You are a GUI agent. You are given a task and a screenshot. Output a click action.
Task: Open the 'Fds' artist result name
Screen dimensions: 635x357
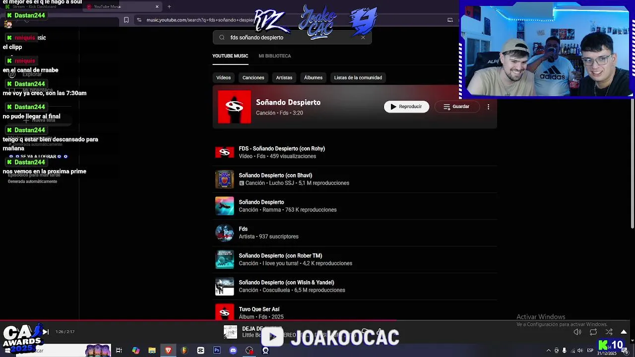pyautogui.click(x=243, y=229)
